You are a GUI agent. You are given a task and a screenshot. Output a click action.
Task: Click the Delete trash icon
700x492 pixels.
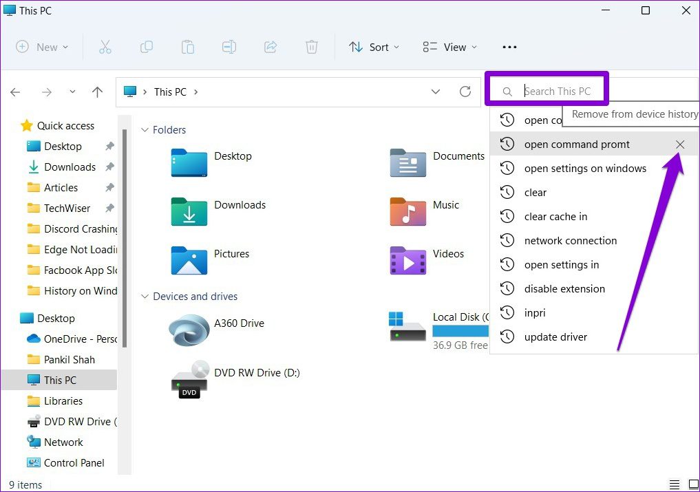[x=312, y=47]
